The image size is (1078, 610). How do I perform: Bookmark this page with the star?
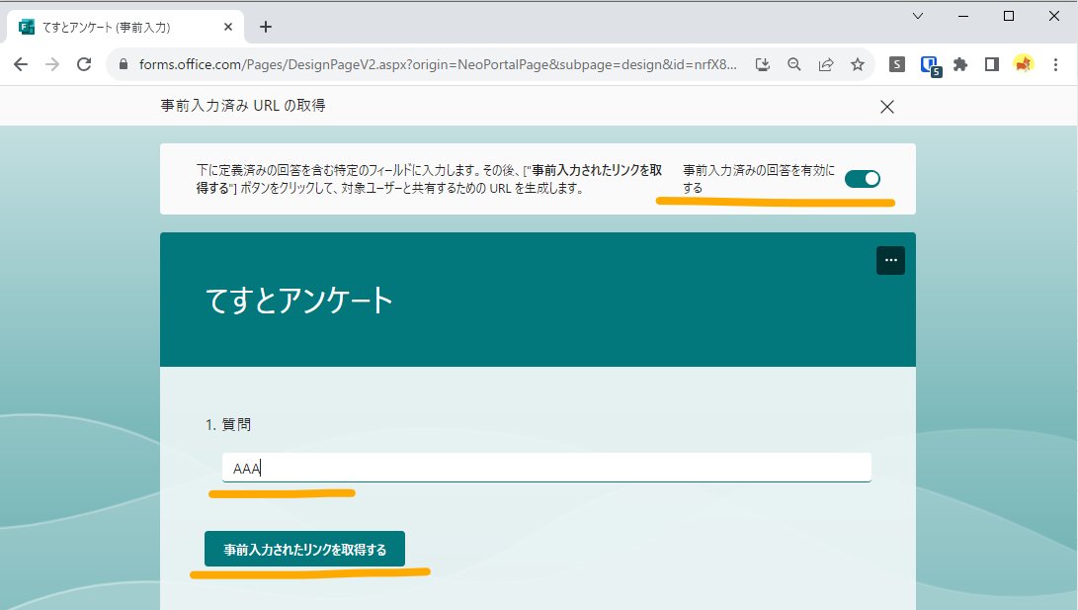858,64
